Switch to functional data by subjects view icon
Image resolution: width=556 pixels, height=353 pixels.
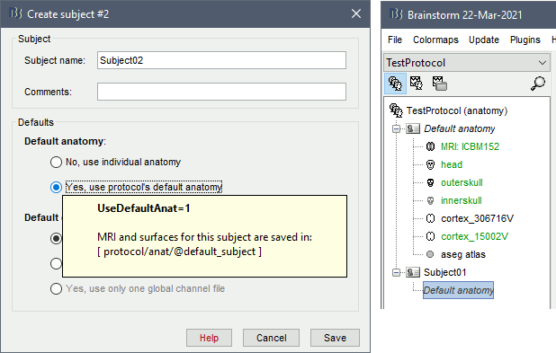(x=417, y=84)
